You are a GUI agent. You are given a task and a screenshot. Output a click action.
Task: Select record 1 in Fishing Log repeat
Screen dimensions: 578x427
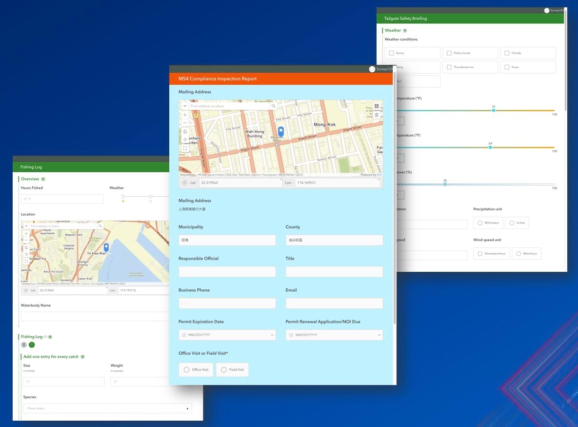click(x=32, y=345)
